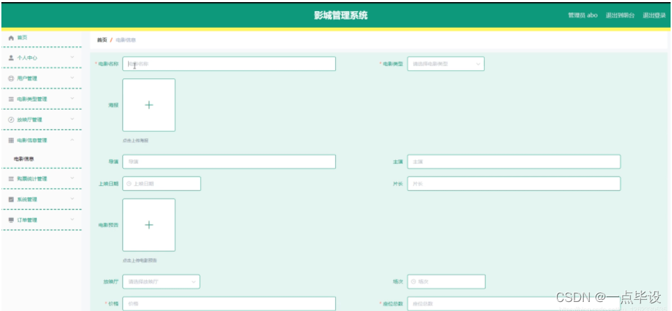Open 订单管理 sidebar menu
672x311 pixels.
point(42,220)
